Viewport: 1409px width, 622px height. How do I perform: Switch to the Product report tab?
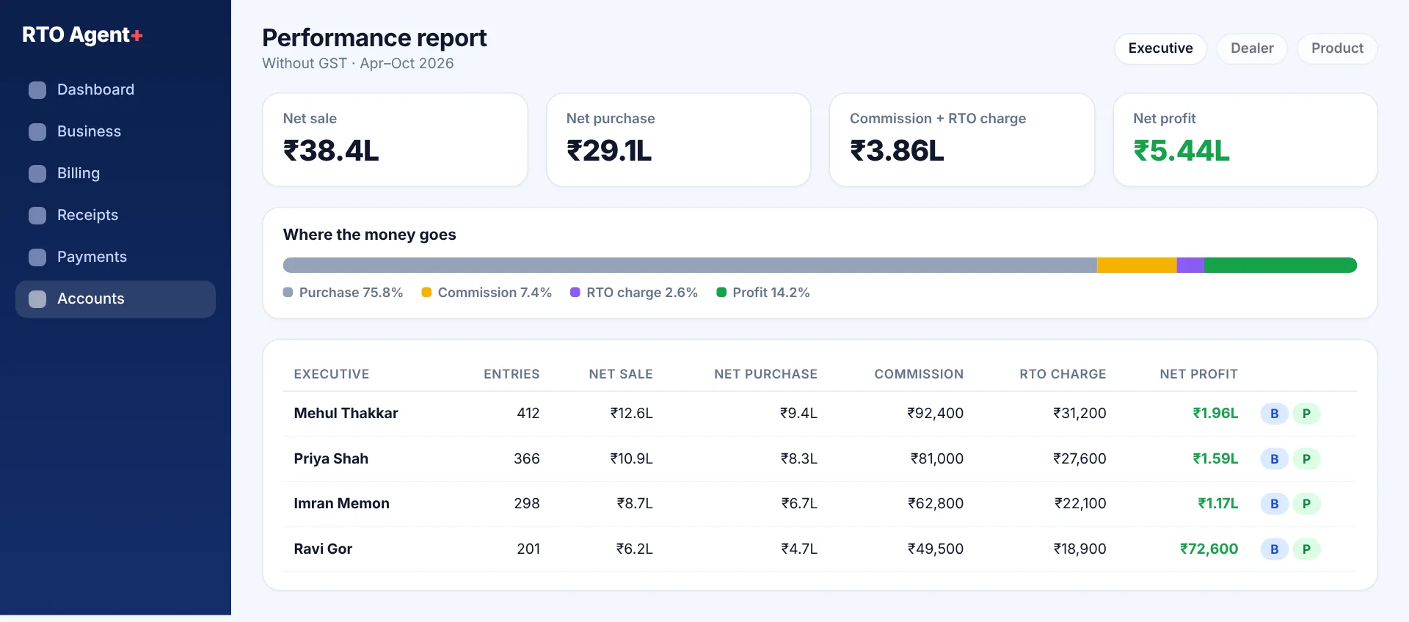[x=1337, y=48]
